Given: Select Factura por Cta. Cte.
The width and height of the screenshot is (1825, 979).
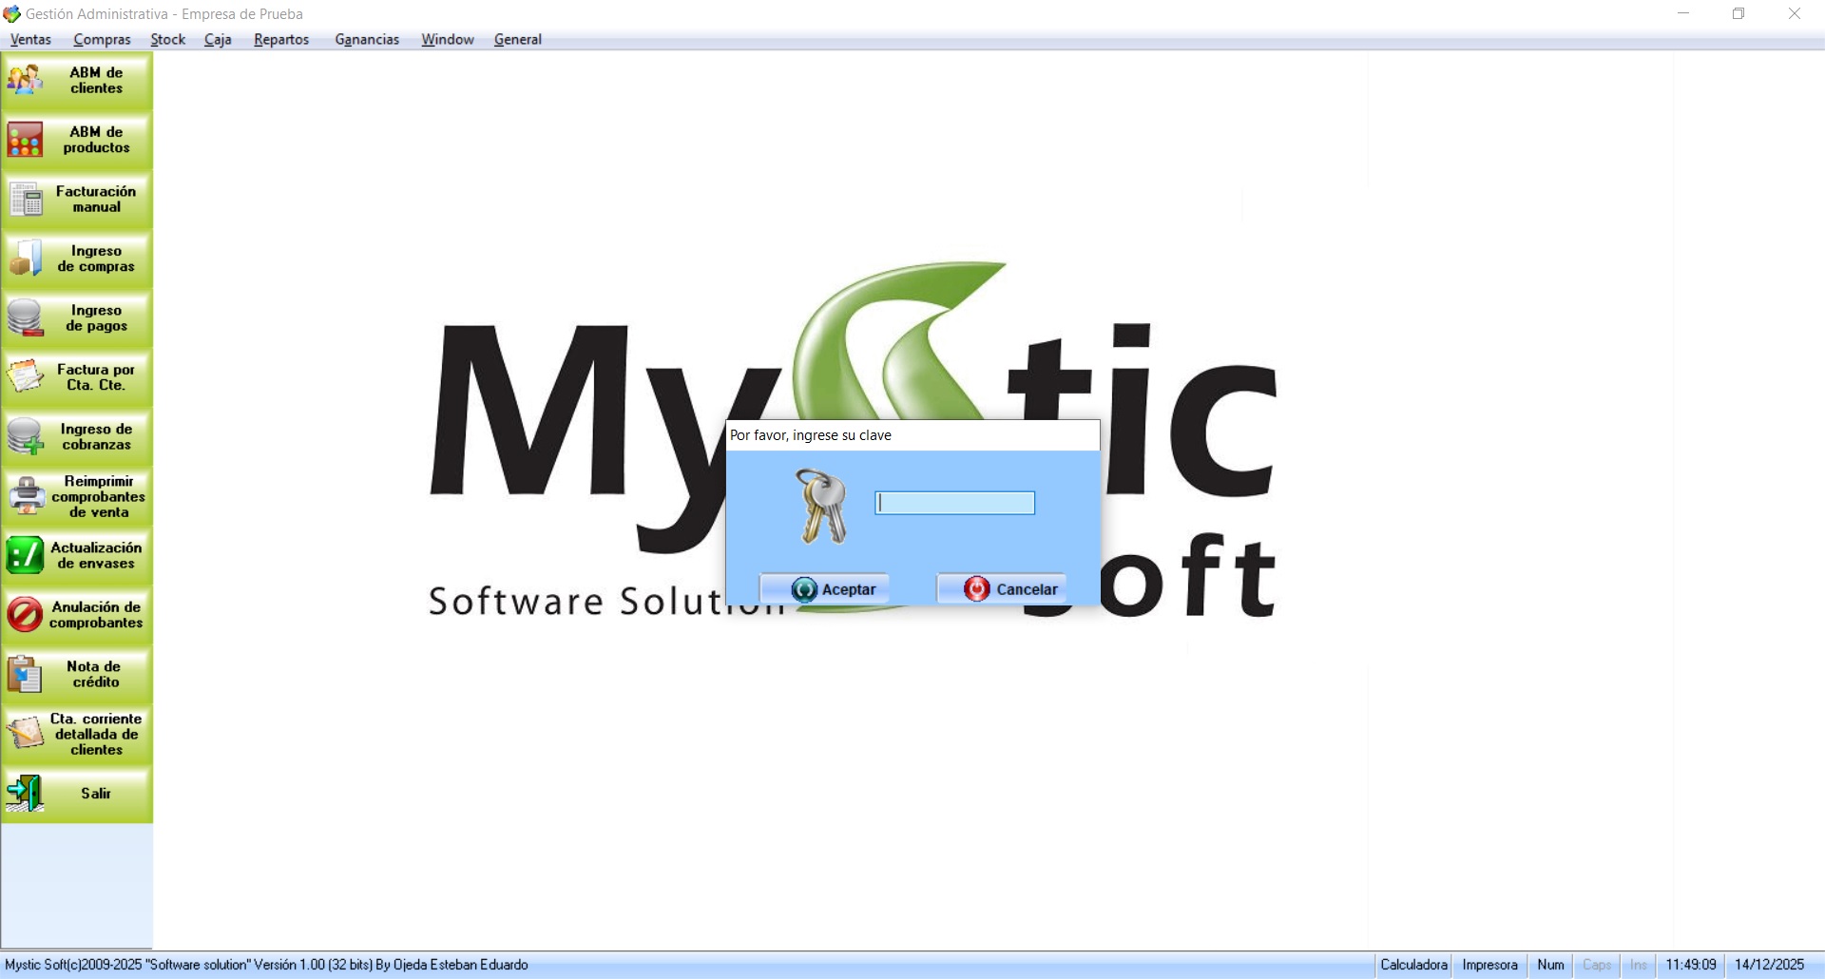Looking at the screenshot, I should [77, 377].
